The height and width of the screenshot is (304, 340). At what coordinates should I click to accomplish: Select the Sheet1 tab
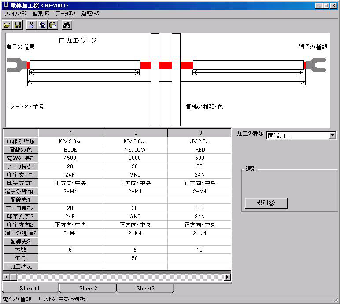30,289
